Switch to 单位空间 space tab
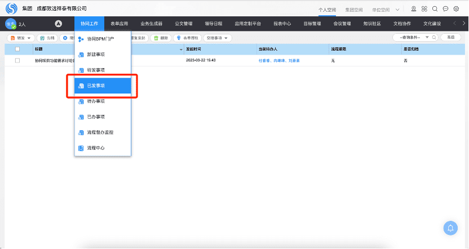Image resolution: width=469 pixels, height=249 pixels. (380, 10)
